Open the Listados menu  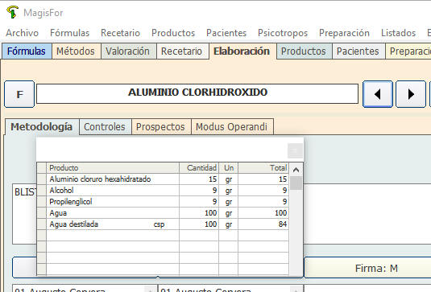pos(398,33)
